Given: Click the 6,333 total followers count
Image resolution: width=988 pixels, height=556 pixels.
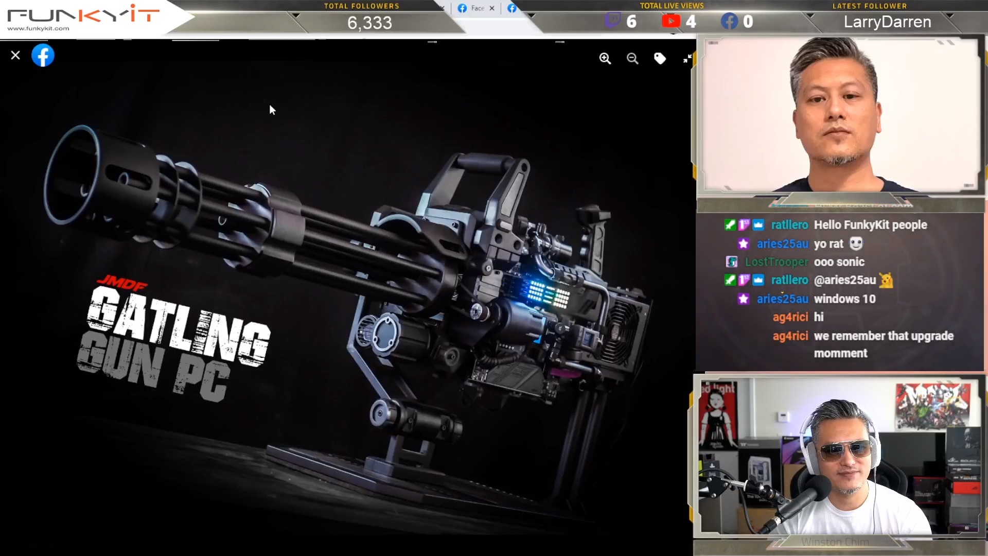Looking at the screenshot, I should [x=369, y=23].
